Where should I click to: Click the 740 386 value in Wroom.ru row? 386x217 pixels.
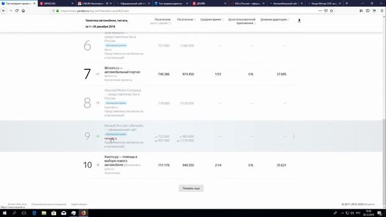pyautogui.click(x=163, y=74)
